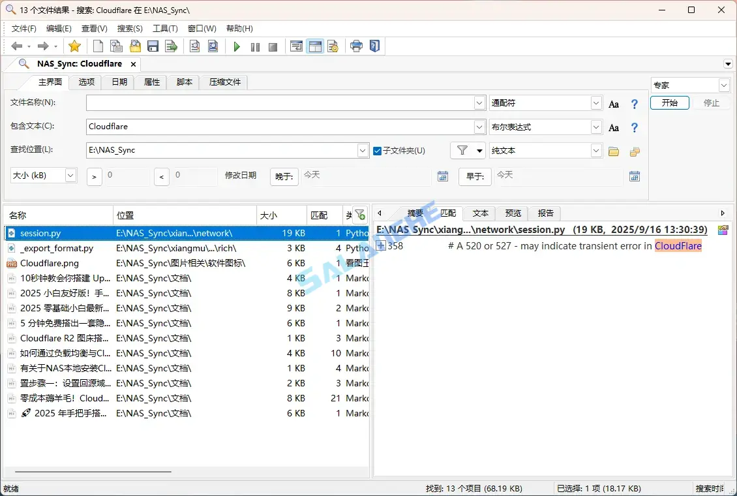Open the 专家 mode dropdown

click(x=723, y=85)
